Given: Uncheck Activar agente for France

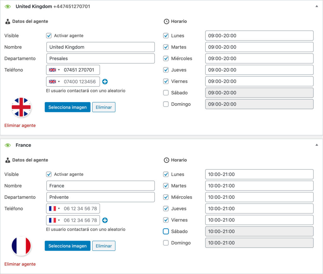Looking at the screenshot, I should point(49,174).
